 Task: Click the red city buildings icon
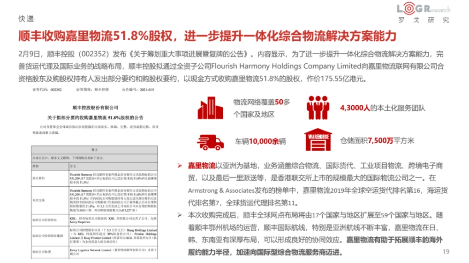(x=210, y=108)
